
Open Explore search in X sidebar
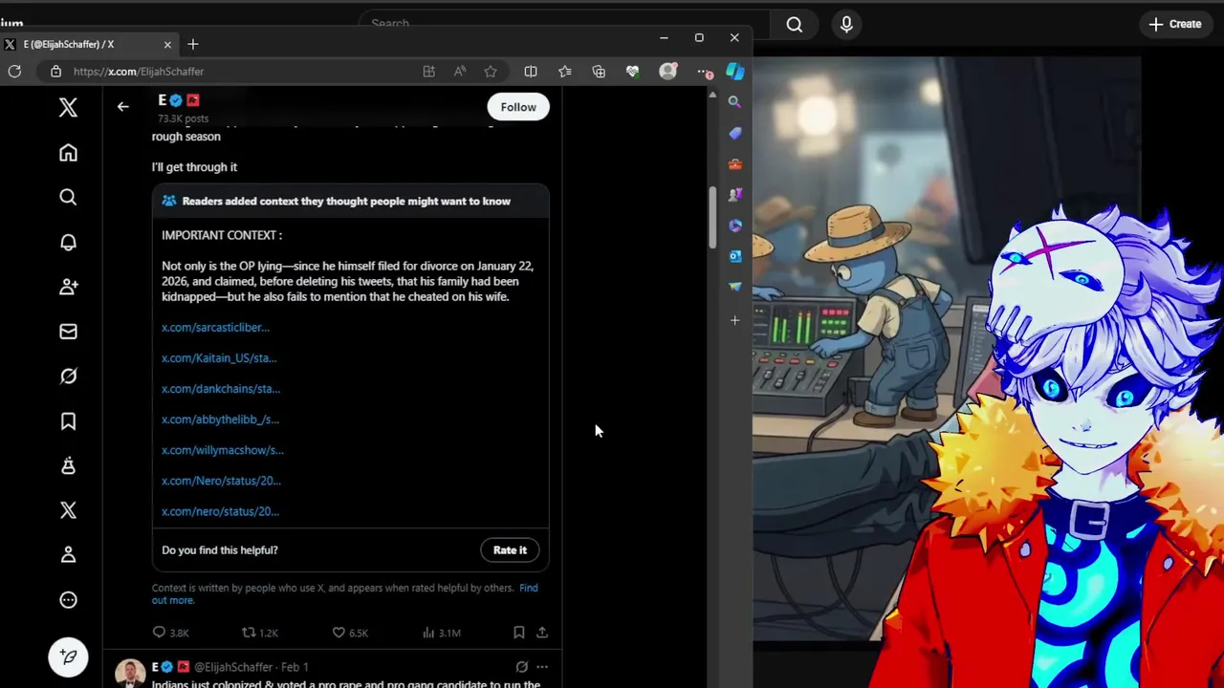pos(68,197)
